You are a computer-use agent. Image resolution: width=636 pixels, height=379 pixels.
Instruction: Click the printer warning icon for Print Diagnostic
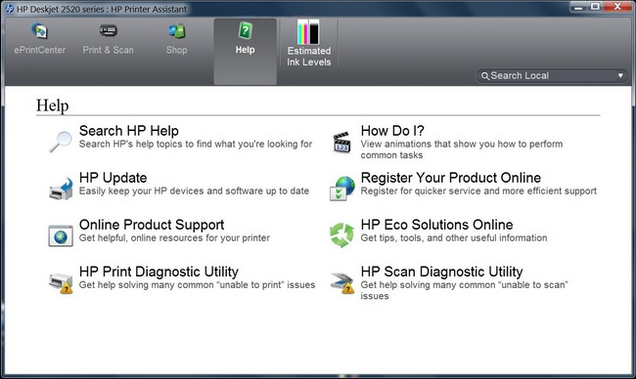click(61, 282)
